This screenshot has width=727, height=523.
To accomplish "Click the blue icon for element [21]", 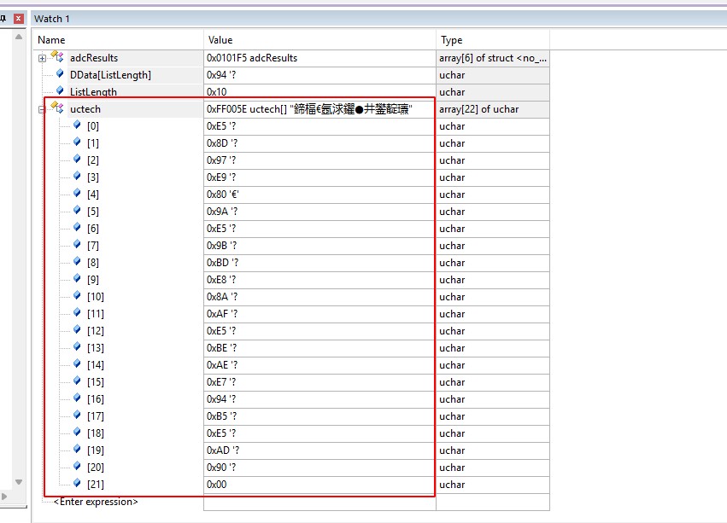I will (x=78, y=485).
